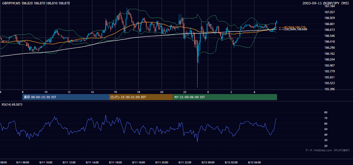Click price axis value 185.779

(x=330, y=71)
